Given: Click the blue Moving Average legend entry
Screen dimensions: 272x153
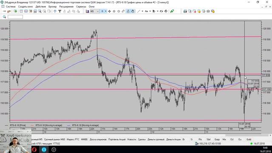Looking at the screenshot, I should click(x=83, y=125).
